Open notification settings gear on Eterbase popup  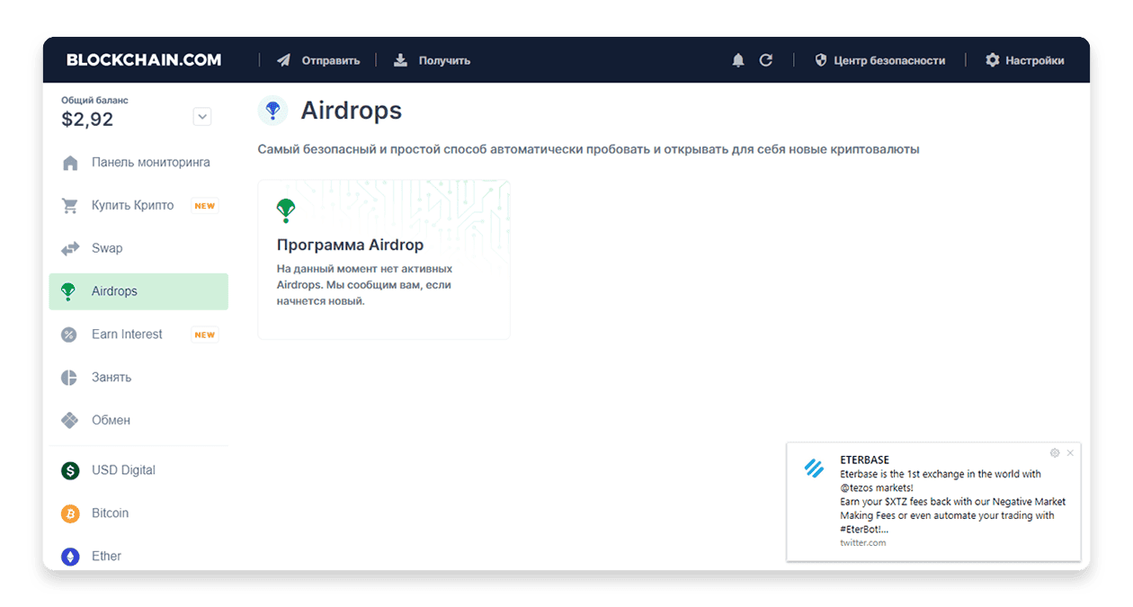[x=1055, y=453]
